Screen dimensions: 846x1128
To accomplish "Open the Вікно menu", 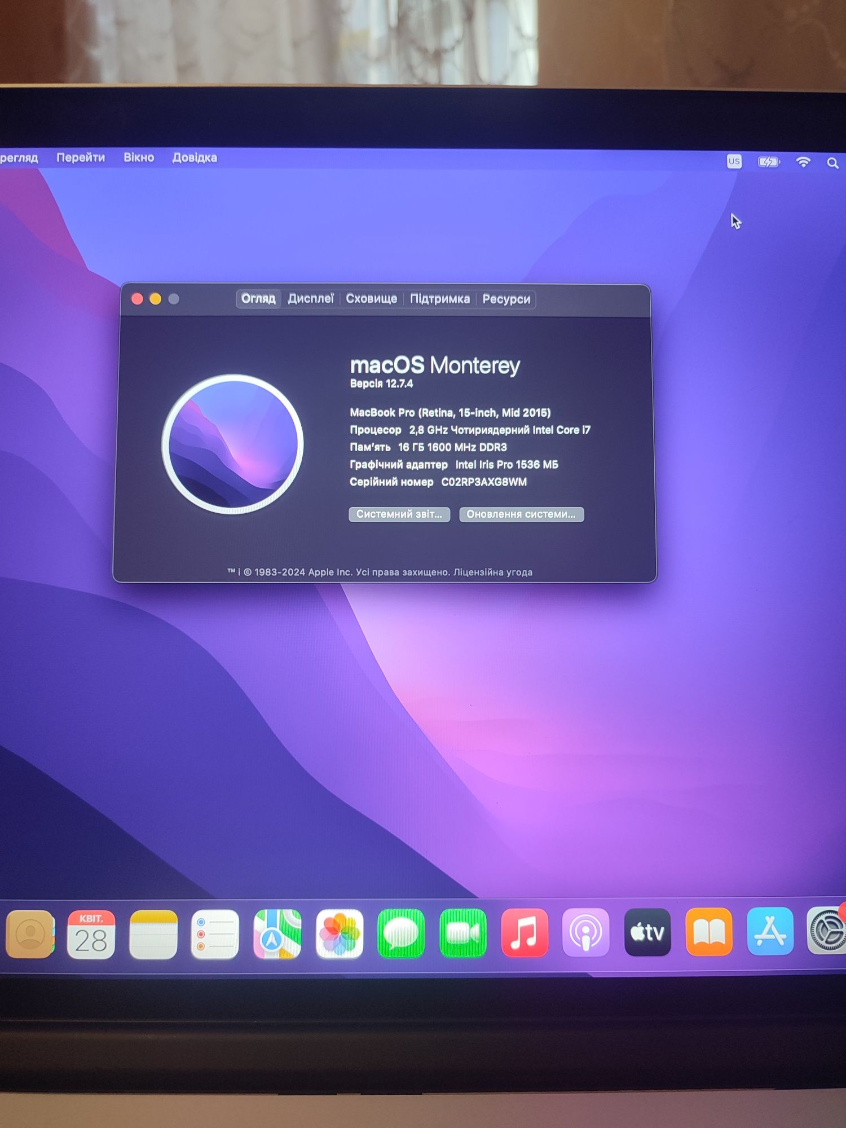I will [x=139, y=157].
